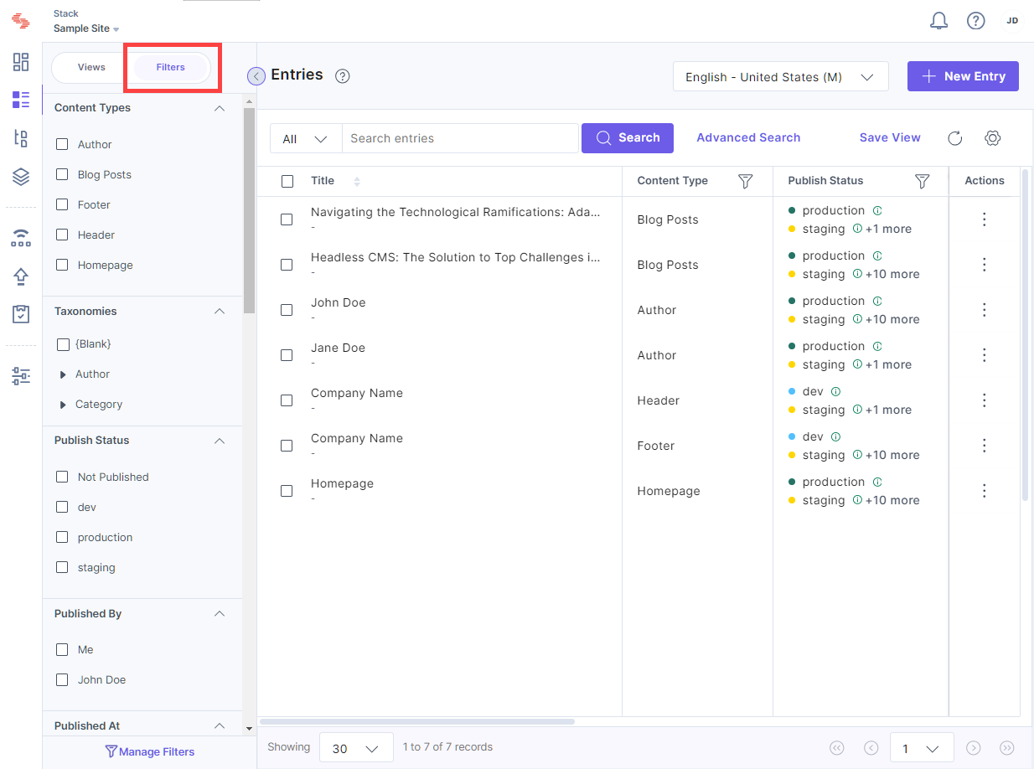Open the Sample Site stack switcher

click(86, 28)
